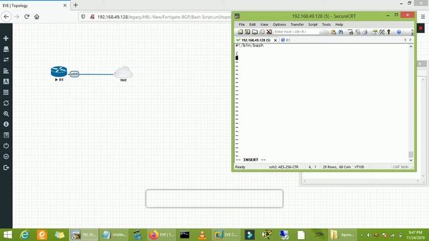Click the Connect icon in SecureCRT toolbar
Viewport: 429px width, 241px height.
[240, 32]
